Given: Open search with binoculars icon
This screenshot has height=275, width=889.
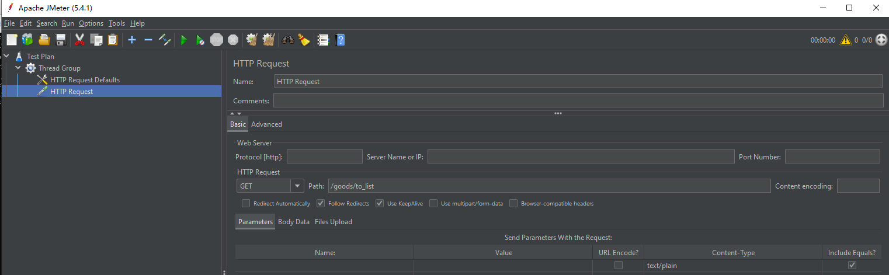Looking at the screenshot, I should (287, 40).
